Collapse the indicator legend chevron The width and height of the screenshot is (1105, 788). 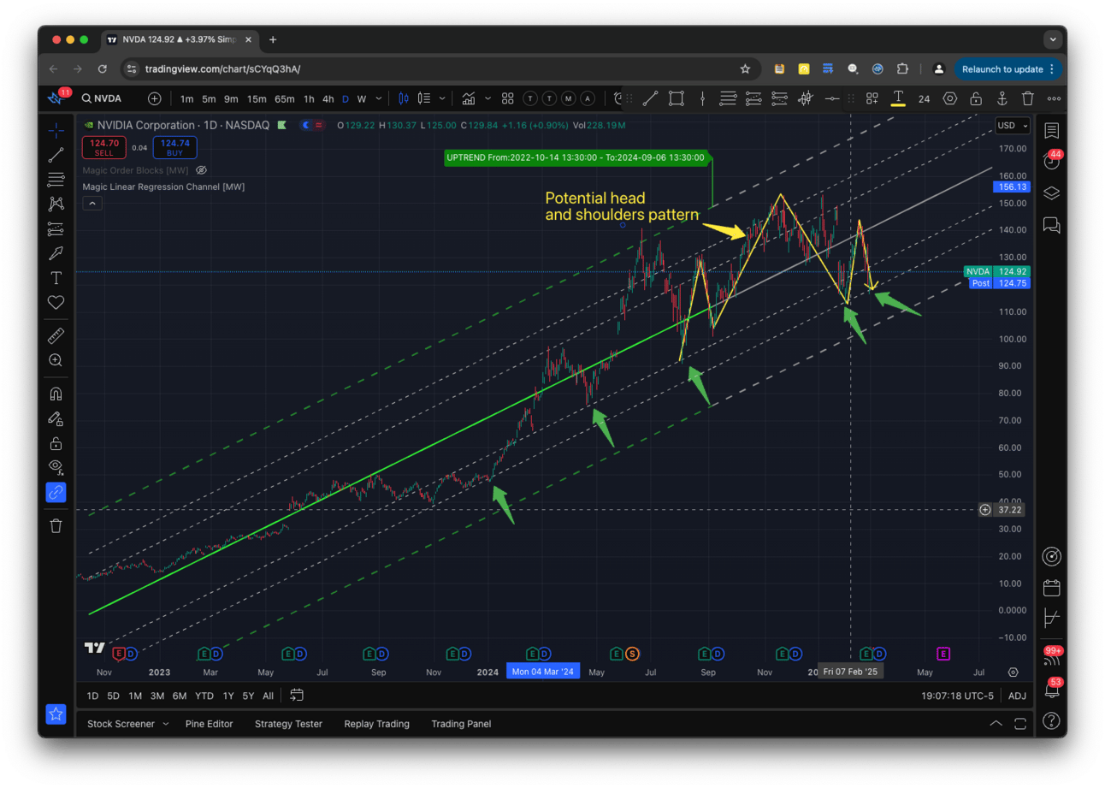pos(92,204)
